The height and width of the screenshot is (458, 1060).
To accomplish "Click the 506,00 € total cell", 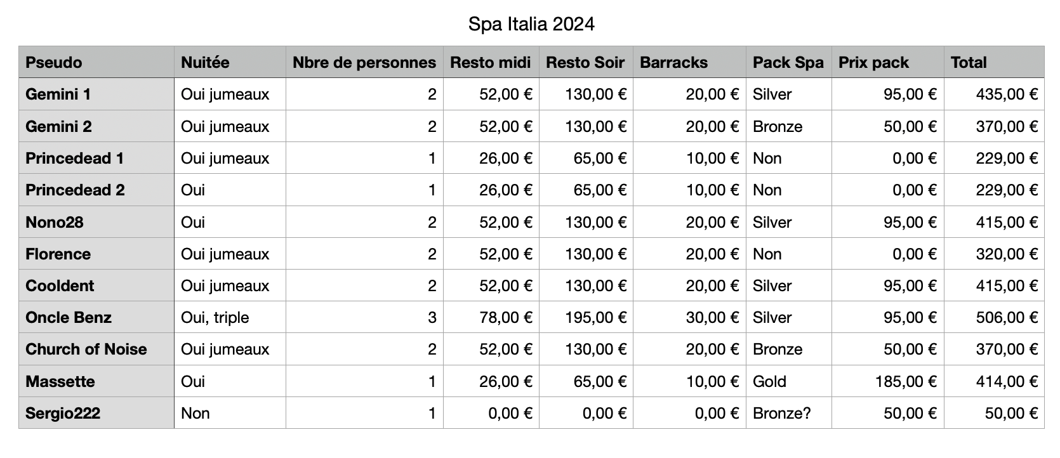I will click(x=1007, y=317).
